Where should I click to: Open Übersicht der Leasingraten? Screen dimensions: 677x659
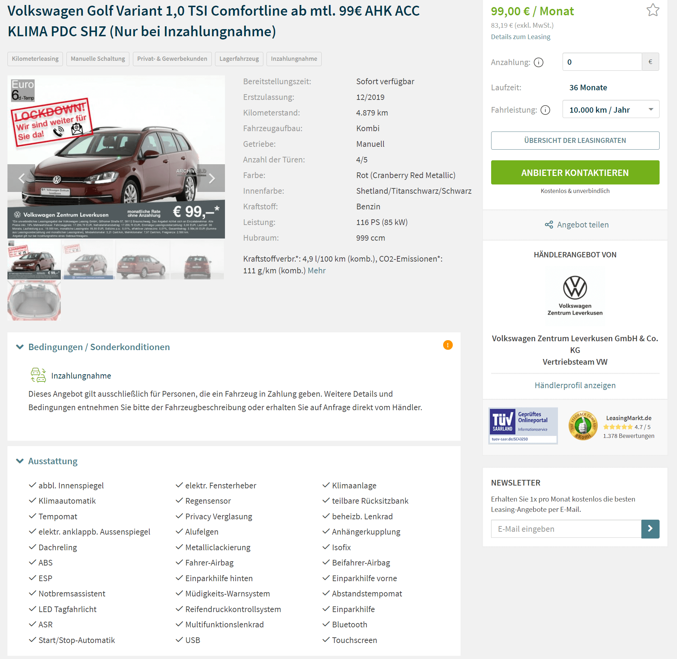coord(575,140)
